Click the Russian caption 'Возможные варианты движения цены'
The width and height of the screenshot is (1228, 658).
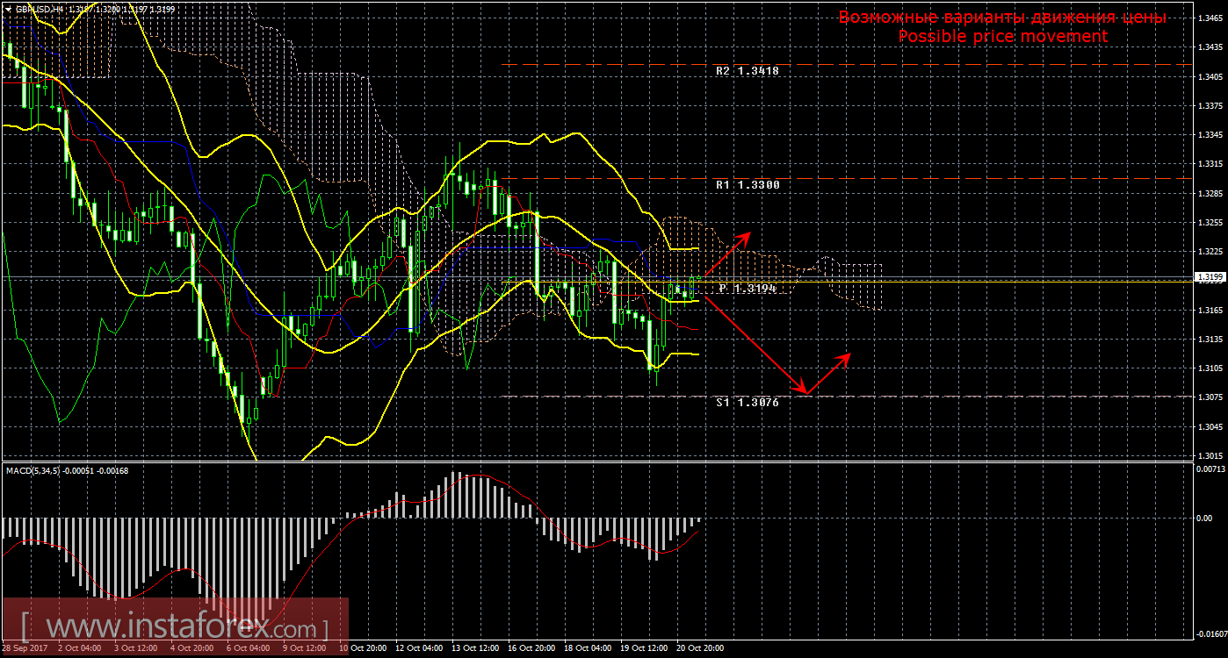[x=1002, y=17]
